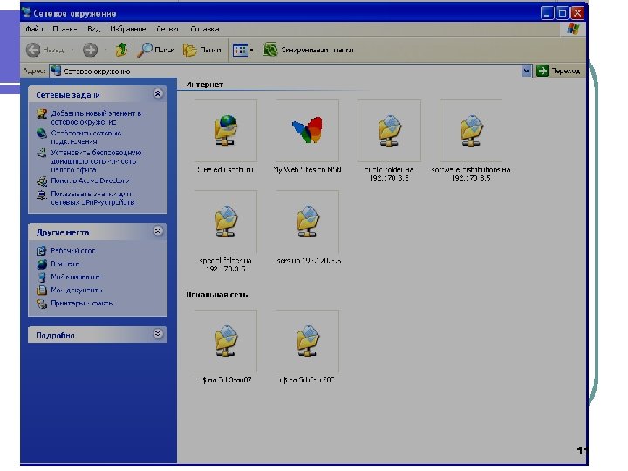This screenshot has height=471, width=628.
Task: Open the Сервис menu
Action: pyautogui.click(x=167, y=29)
